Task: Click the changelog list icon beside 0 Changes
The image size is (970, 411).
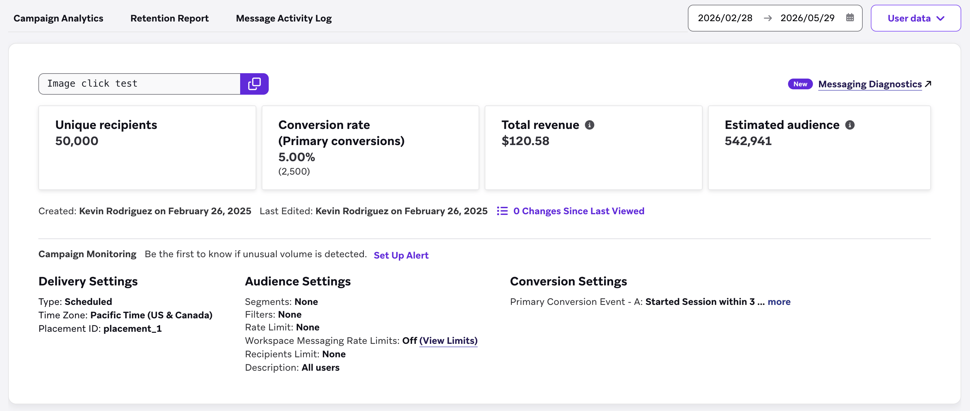Action: 502,211
